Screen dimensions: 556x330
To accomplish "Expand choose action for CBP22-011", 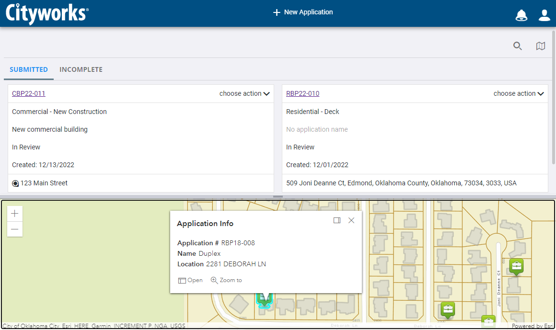I will coord(244,93).
